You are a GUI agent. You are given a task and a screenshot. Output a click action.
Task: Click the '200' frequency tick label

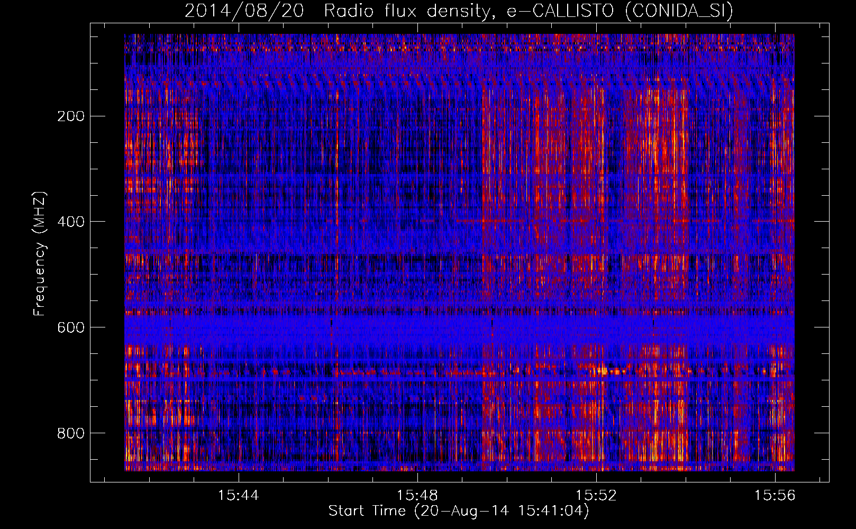pyautogui.click(x=71, y=116)
